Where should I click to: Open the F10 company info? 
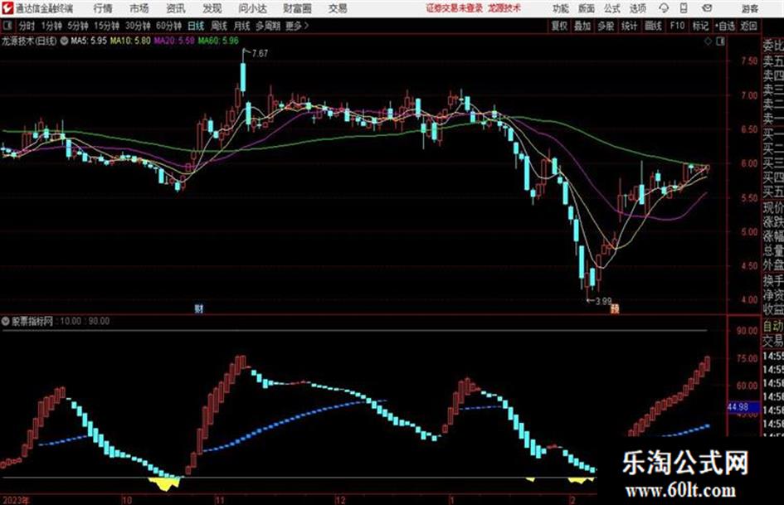point(678,26)
